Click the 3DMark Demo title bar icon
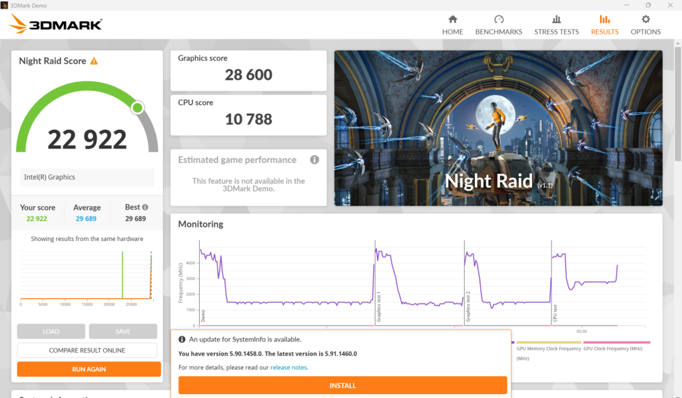This screenshot has height=398, width=682. 5,5
